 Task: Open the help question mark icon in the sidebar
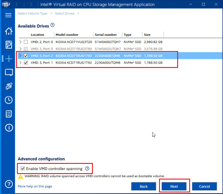point(9,184)
